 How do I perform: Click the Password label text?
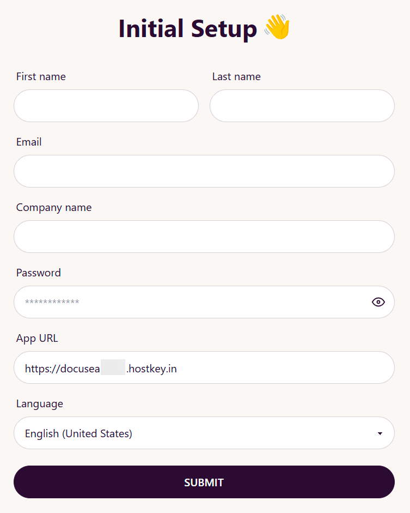point(39,273)
